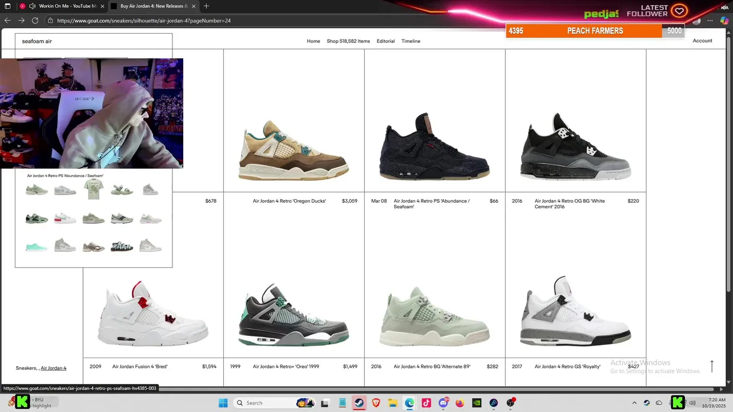The image size is (733, 412).
Task: Open the Account link
Action: tap(702, 41)
